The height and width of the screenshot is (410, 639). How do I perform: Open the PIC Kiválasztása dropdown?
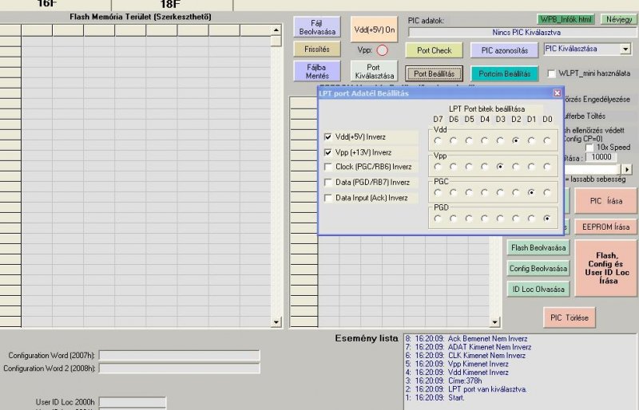pos(625,49)
